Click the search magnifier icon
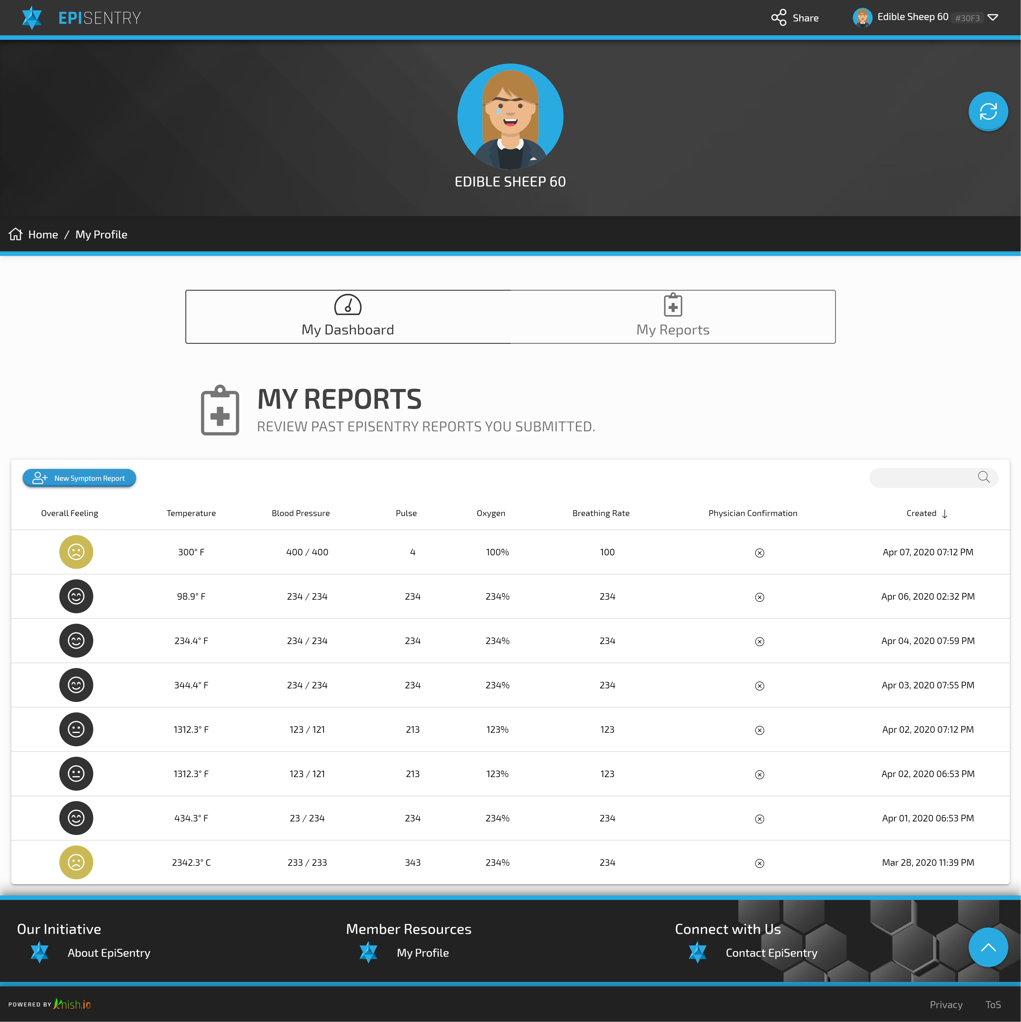This screenshot has height=1022, width=1021. click(x=983, y=477)
